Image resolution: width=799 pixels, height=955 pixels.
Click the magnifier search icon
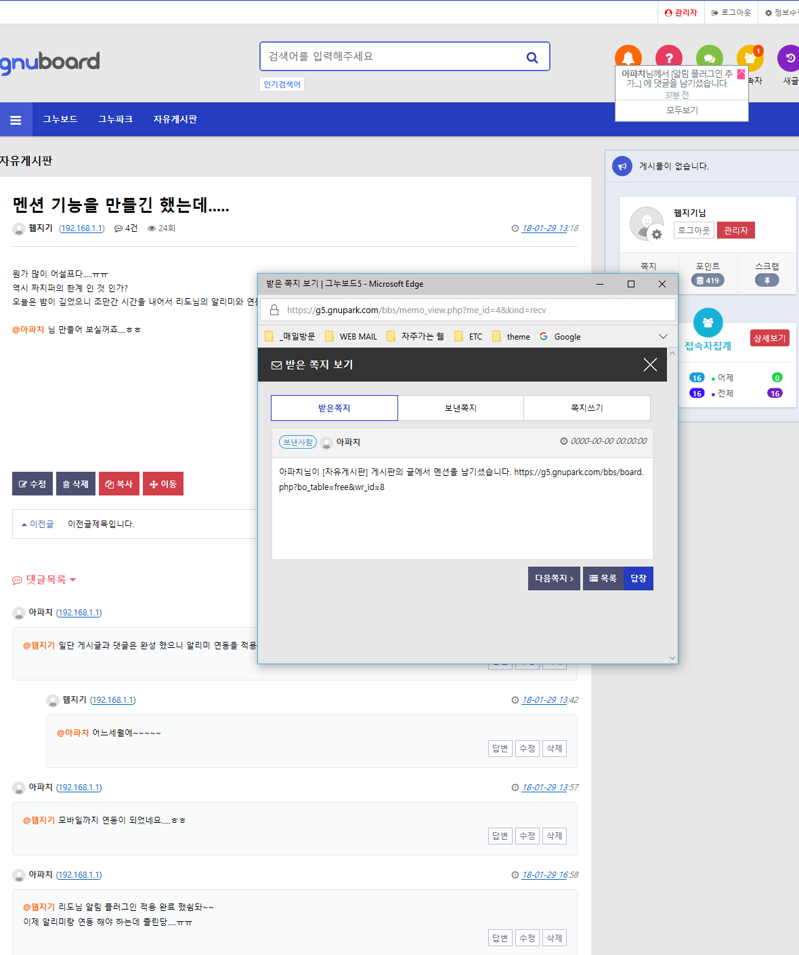(532, 58)
